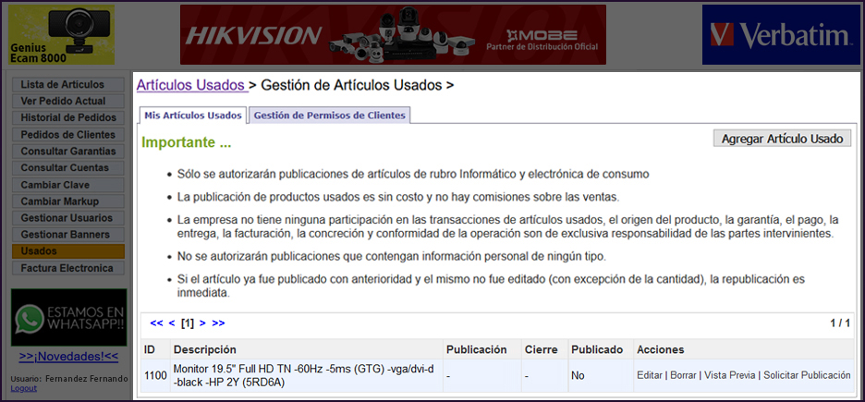Go to Historial de Pedidos

click(x=68, y=117)
